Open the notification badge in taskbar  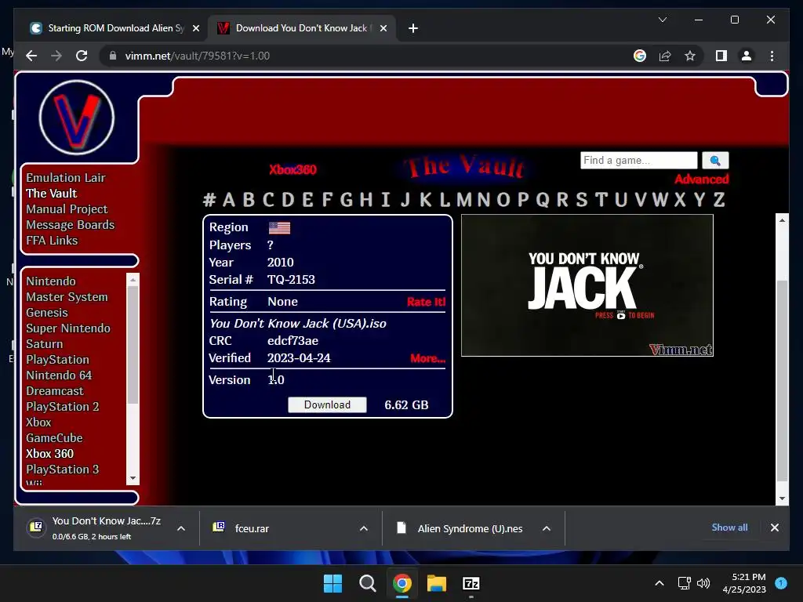point(781,582)
